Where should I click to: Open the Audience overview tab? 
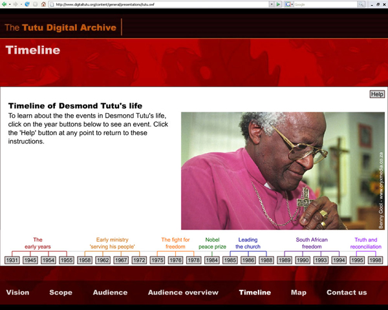click(183, 293)
